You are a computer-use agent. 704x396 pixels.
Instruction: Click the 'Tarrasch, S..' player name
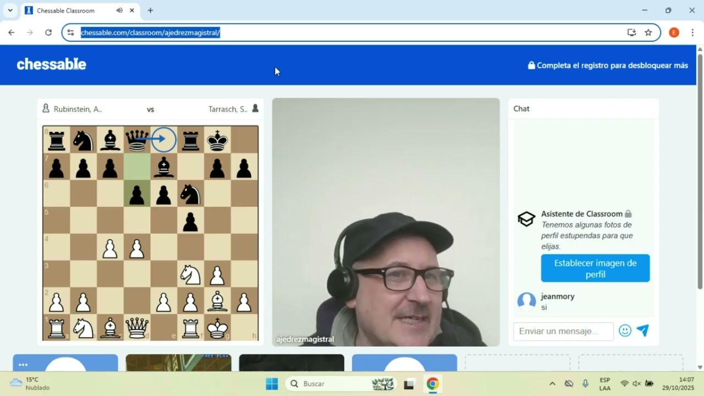tap(228, 109)
